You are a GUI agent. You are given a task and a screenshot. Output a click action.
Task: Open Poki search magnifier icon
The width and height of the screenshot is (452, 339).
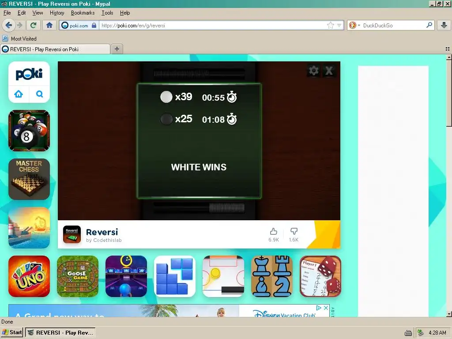(x=39, y=94)
